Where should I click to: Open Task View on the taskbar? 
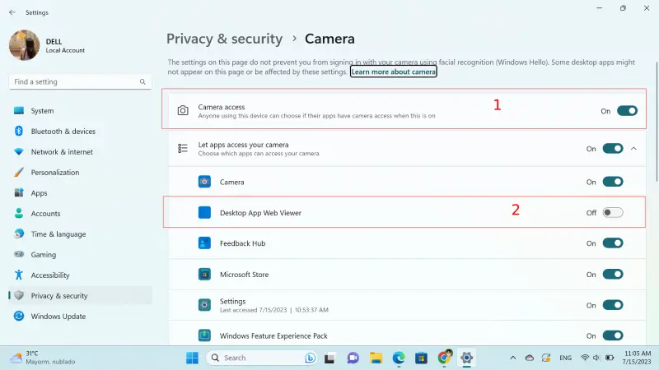click(x=330, y=358)
